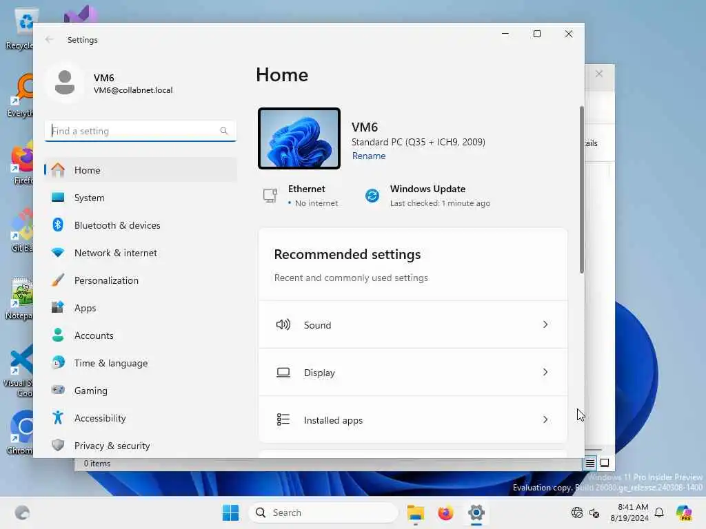Close the background window behind Settings

(599, 74)
